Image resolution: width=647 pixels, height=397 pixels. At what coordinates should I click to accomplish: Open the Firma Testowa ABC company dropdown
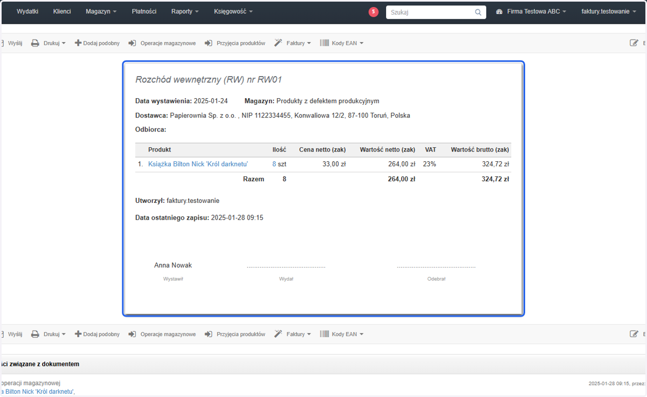click(531, 11)
